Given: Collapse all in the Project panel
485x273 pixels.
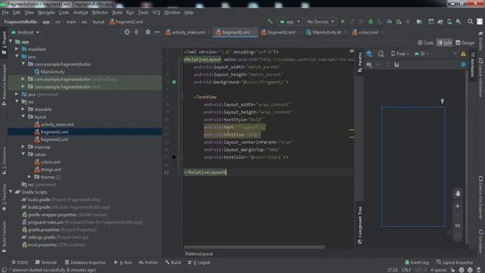Looking at the screenshot, I should [136, 32].
